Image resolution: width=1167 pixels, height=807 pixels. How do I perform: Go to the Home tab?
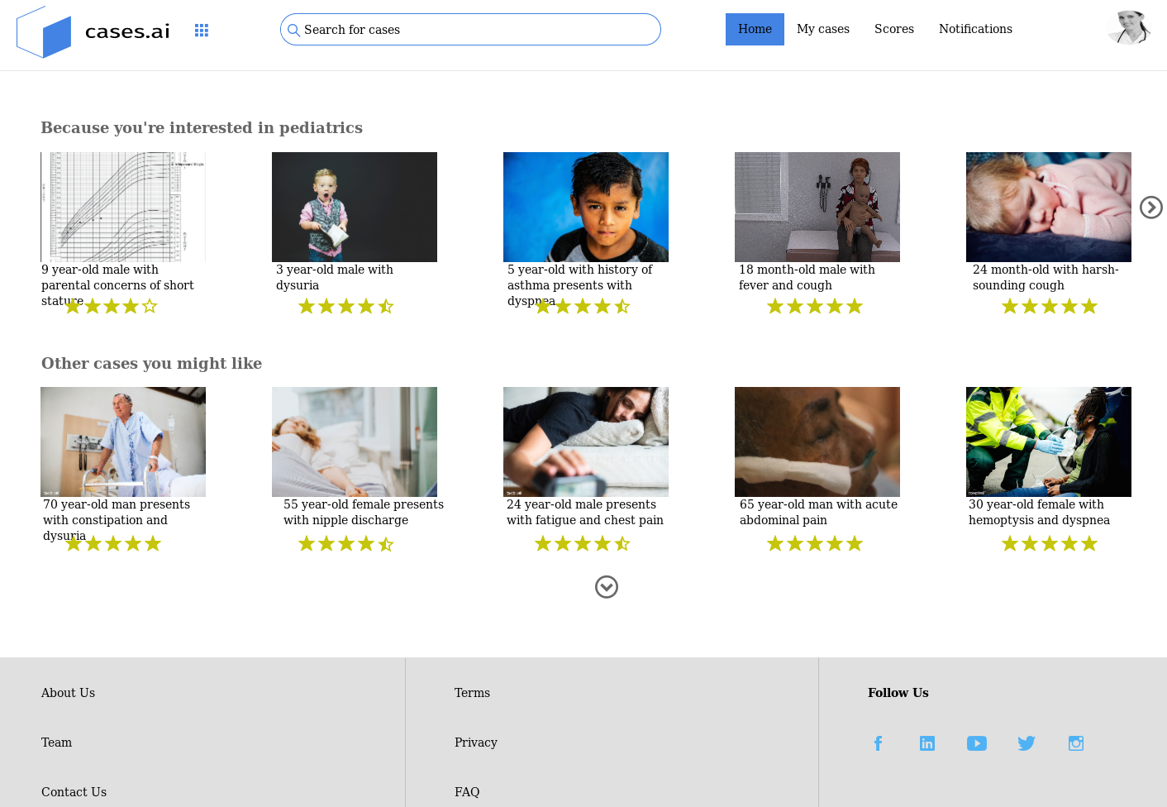point(755,30)
